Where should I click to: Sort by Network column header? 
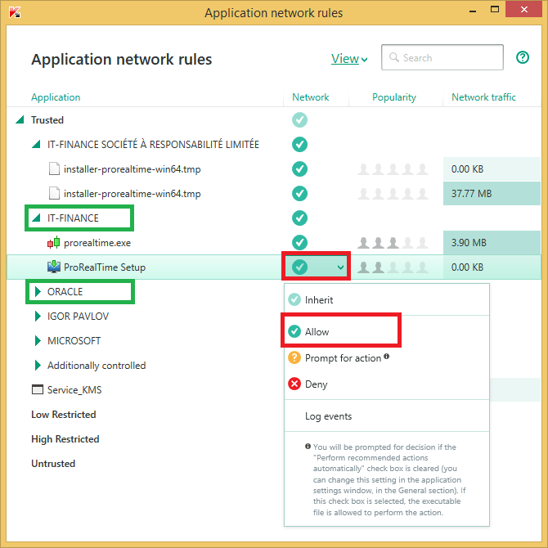click(310, 97)
